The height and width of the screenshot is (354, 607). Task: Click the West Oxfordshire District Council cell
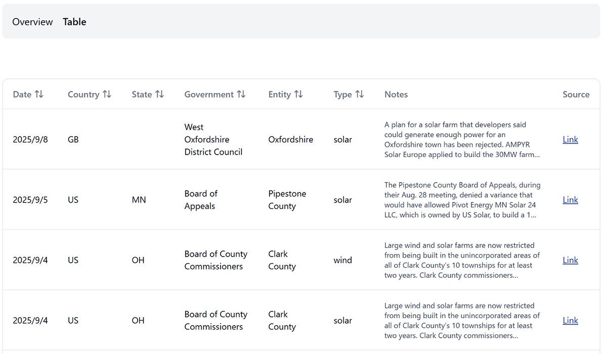tap(213, 139)
